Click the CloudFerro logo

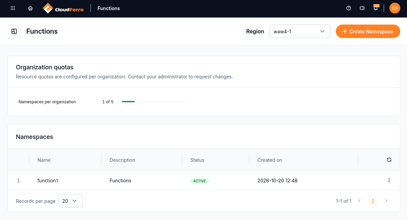(x=63, y=8)
